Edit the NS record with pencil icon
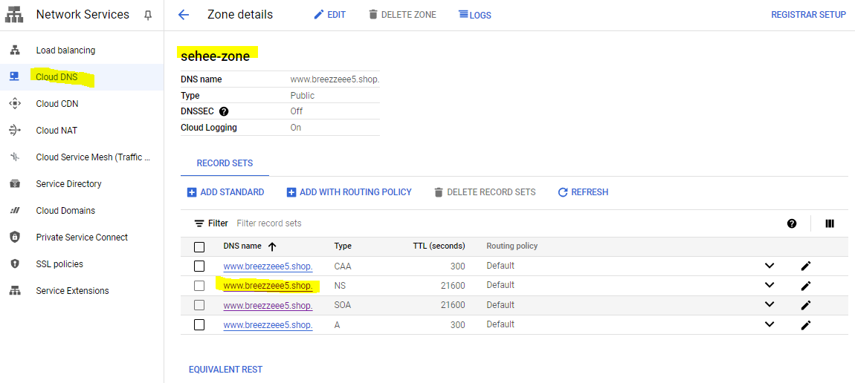Viewport: 855px width, 383px height. [x=806, y=285]
